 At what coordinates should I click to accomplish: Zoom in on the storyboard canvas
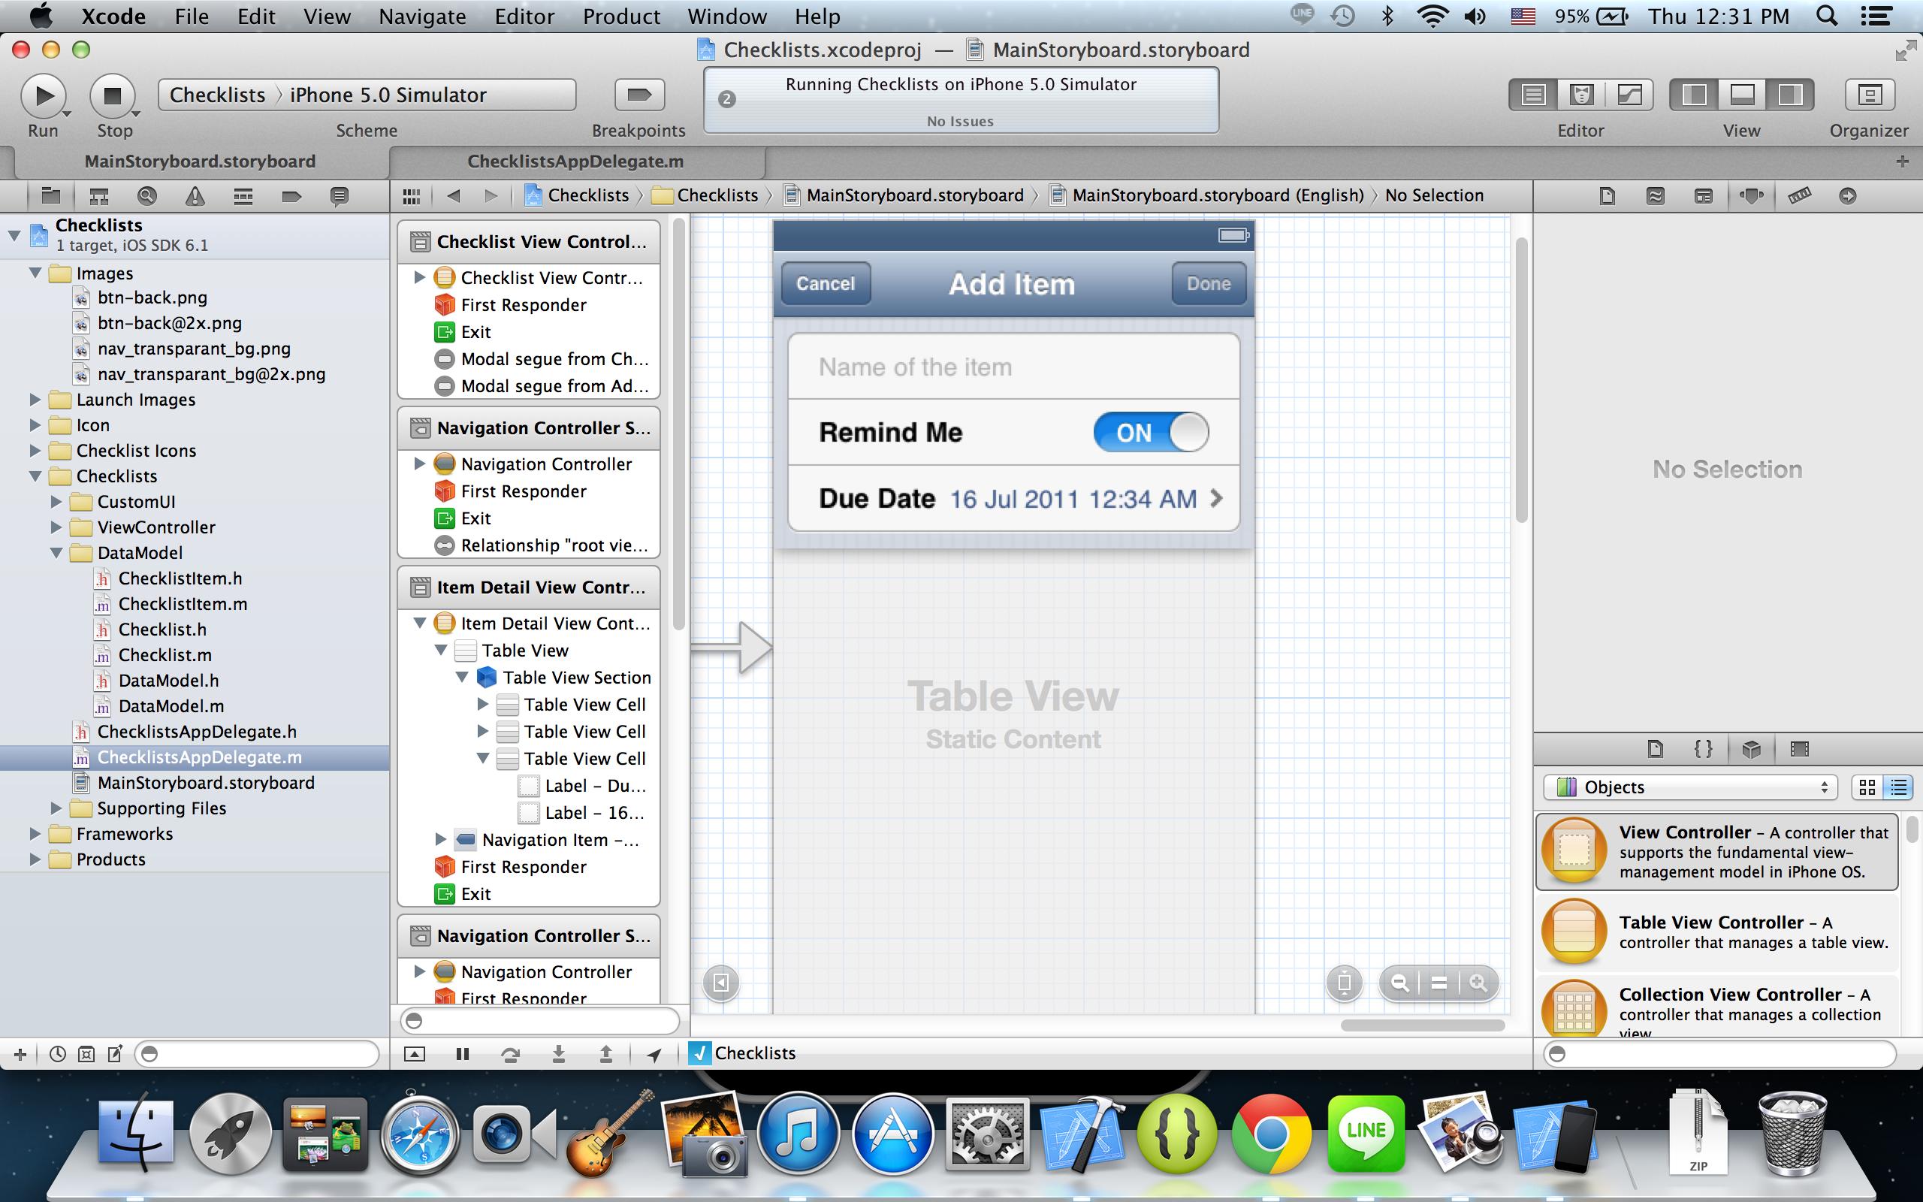[x=1478, y=983]
